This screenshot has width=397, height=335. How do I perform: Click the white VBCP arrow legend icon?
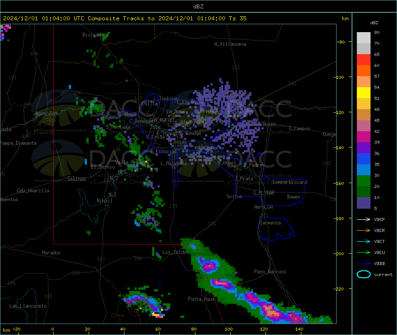363,219
